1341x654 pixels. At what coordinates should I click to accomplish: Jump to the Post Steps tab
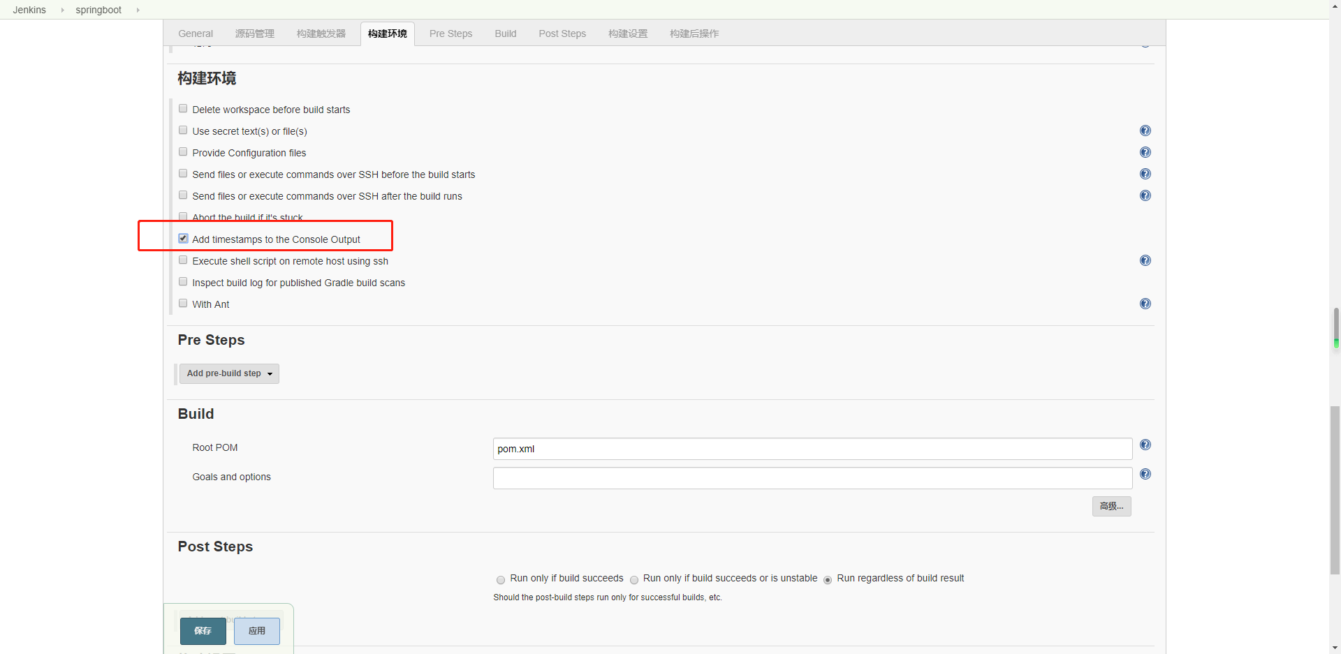(562, 34)
